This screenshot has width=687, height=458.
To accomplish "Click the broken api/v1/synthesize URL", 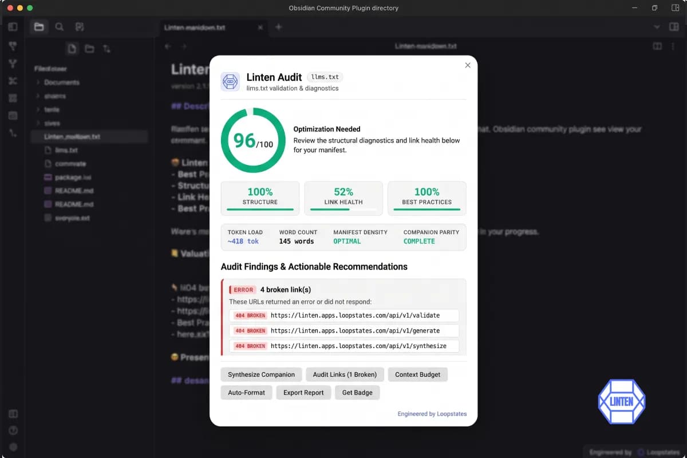I will pos(358,346).
